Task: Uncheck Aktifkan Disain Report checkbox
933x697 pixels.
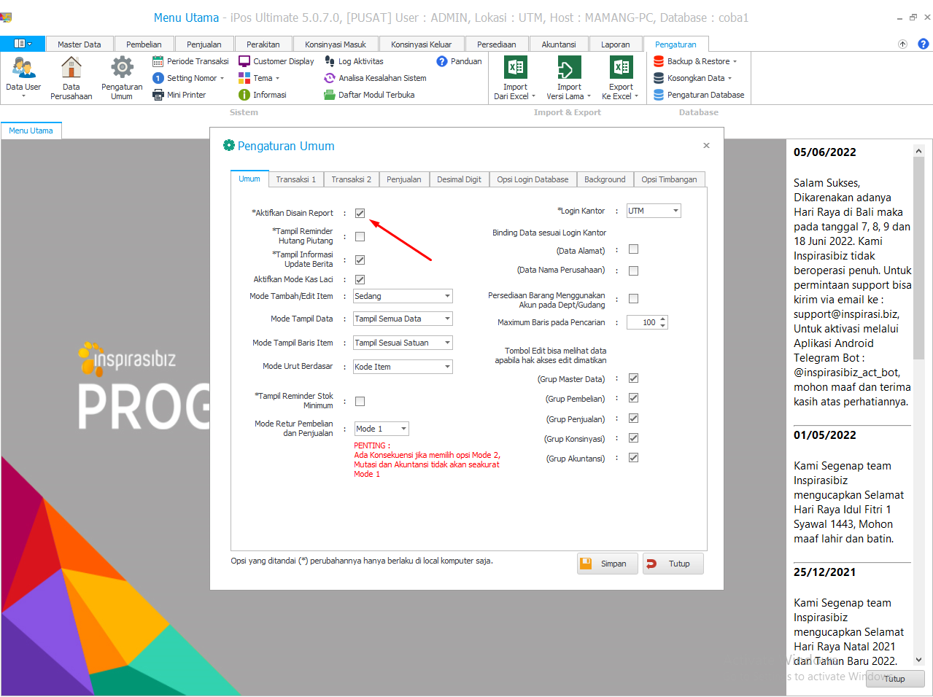Action: [360, 213]
